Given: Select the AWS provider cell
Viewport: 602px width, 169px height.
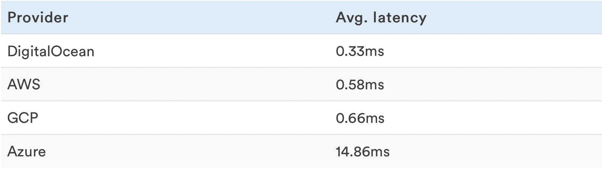Looking at the screenshot, I should (23, 84).
